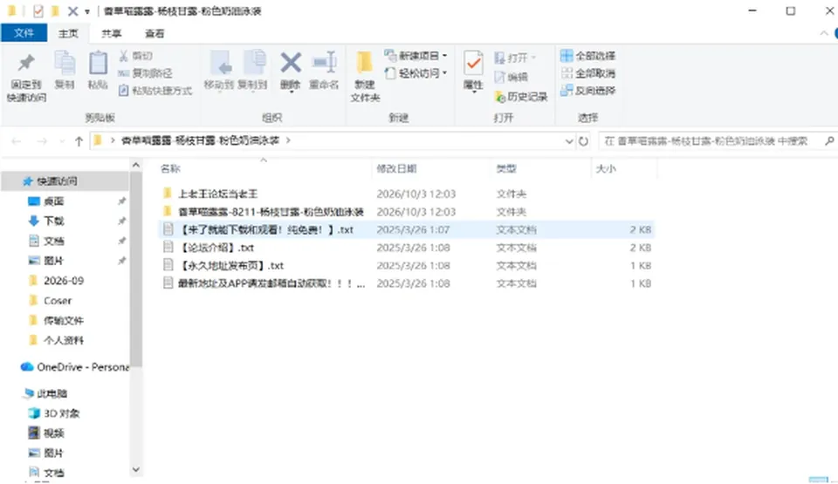Click 全部取消 select none

pyautogui.click(x=587, y=73)
